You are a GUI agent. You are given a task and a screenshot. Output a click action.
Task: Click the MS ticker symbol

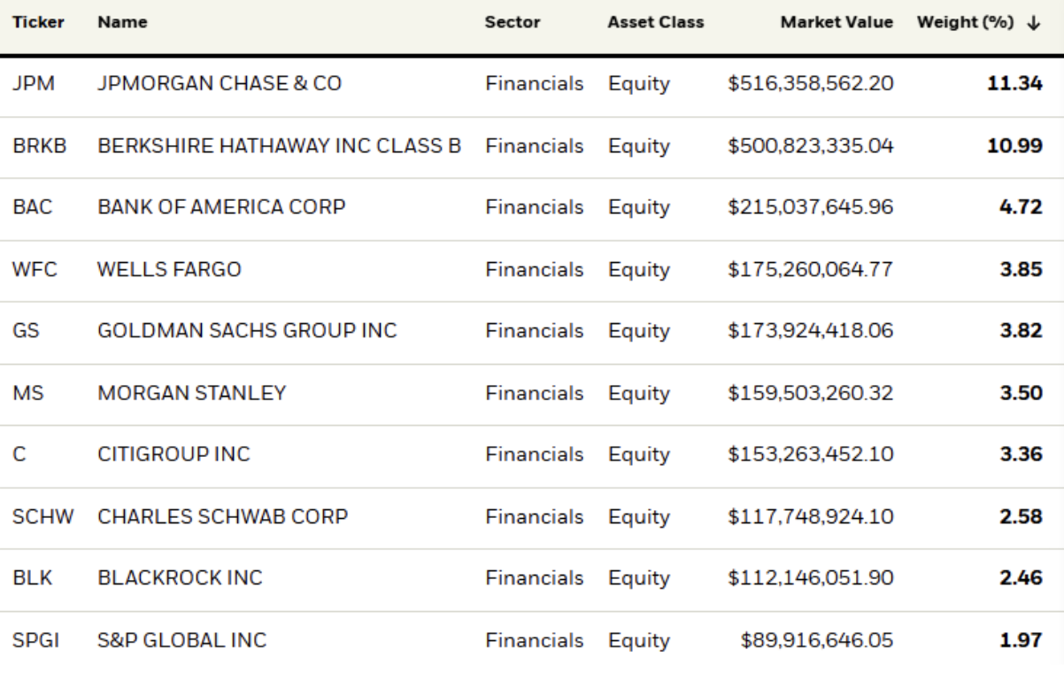[23, 393]
